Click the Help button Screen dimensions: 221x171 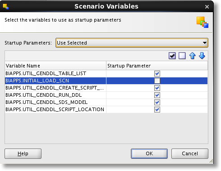click(23, 153)
